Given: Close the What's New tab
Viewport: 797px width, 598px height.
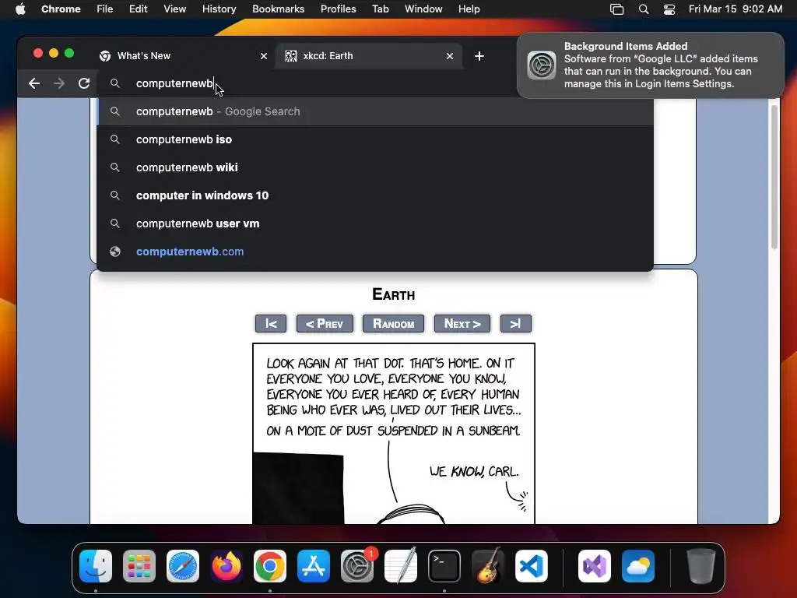Looking at the screenshot, I should 264,56.
